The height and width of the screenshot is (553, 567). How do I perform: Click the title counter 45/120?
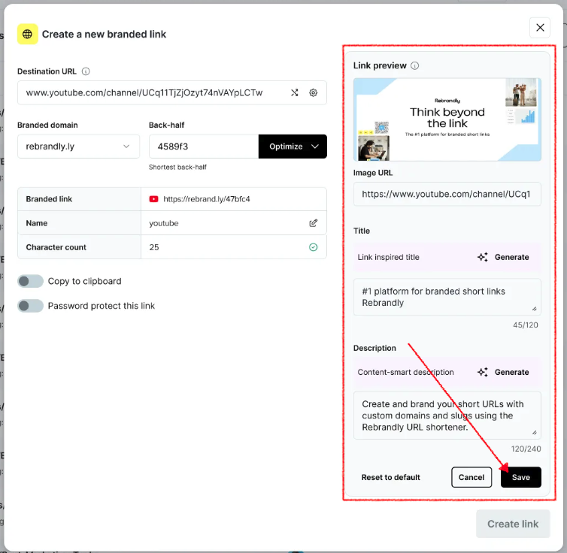(525, 325)
